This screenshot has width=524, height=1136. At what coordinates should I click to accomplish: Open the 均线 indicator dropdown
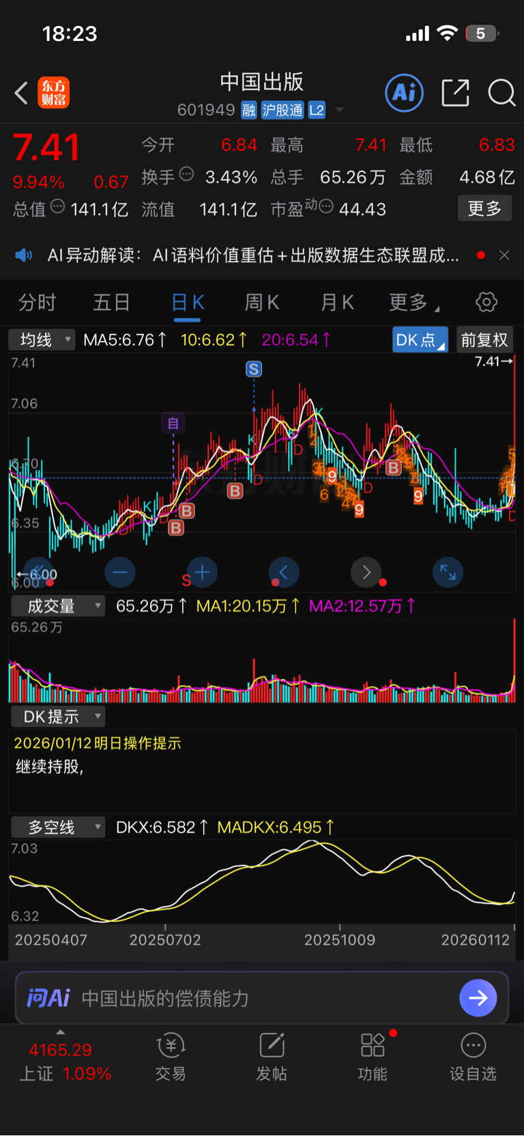click(x=42, y=340)
